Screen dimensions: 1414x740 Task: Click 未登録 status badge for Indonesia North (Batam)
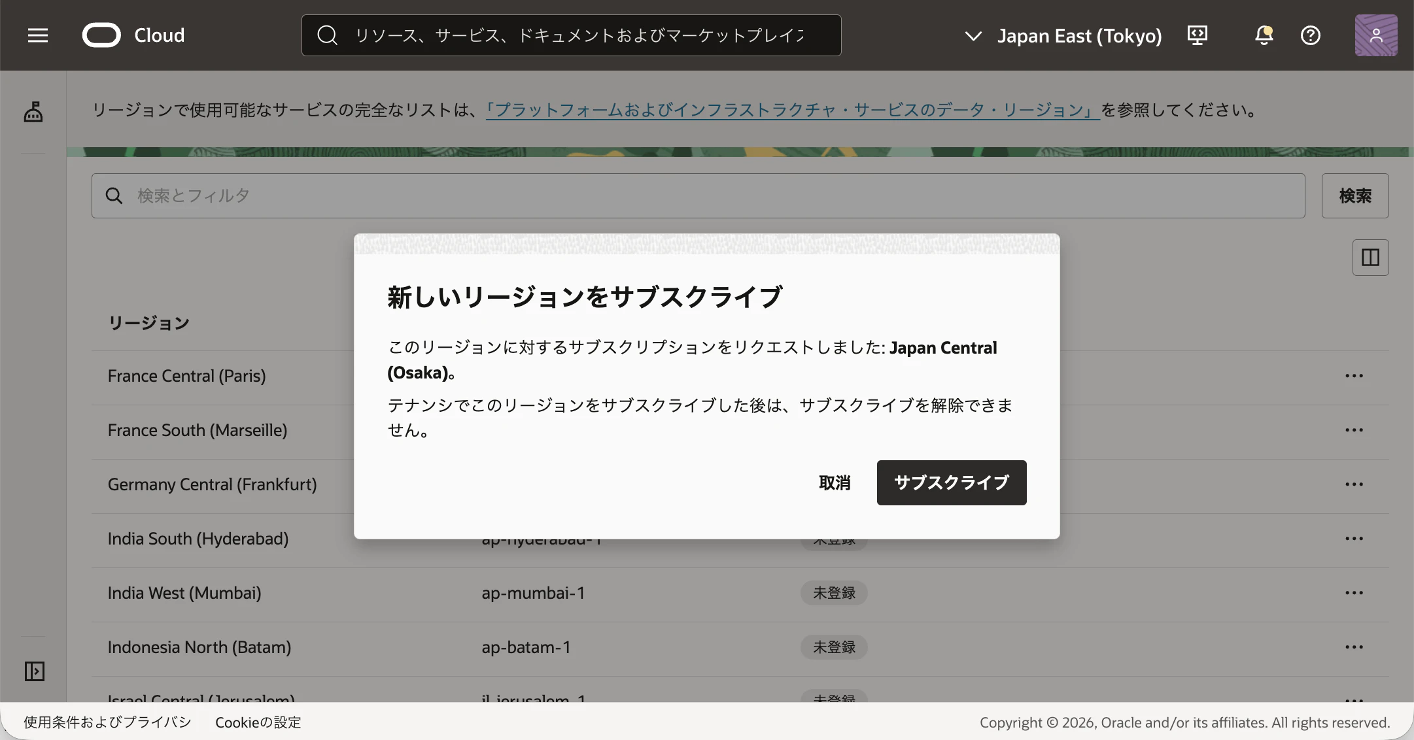tap(834, 647)
